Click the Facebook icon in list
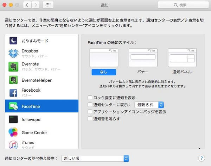The image size is (211, 166). (x=13, y=93)
